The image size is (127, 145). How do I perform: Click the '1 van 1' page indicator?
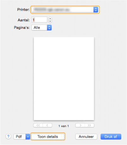(64, 126)
